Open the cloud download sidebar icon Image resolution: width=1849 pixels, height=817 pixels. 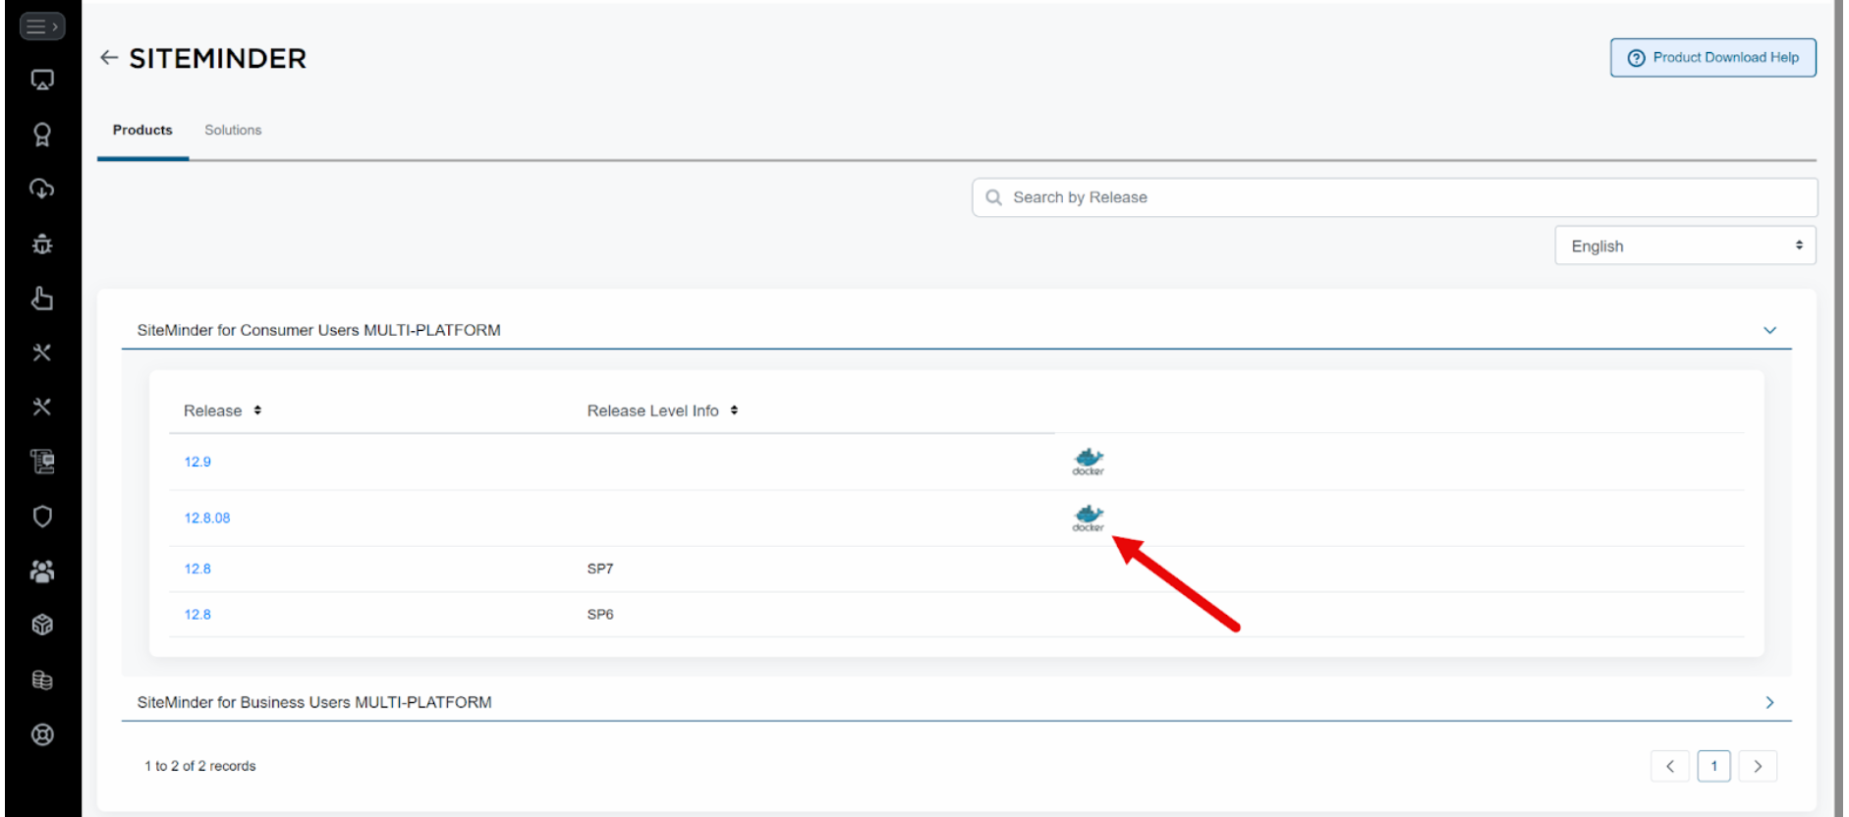coord(42,189)
